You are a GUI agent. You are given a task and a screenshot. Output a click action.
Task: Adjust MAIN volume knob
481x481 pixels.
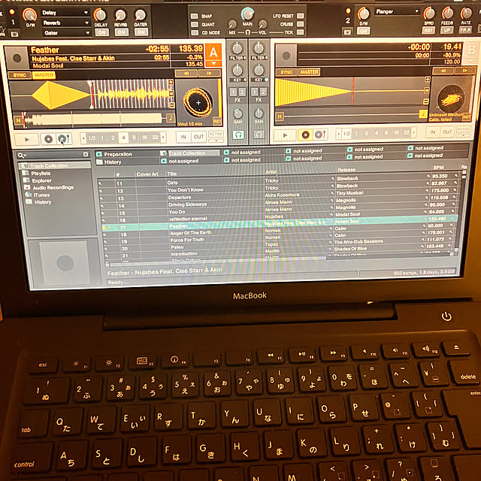tap(247, 14)
